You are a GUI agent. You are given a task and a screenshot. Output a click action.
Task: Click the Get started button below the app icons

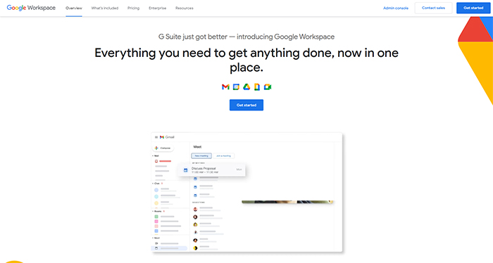(x=246, y=105)
